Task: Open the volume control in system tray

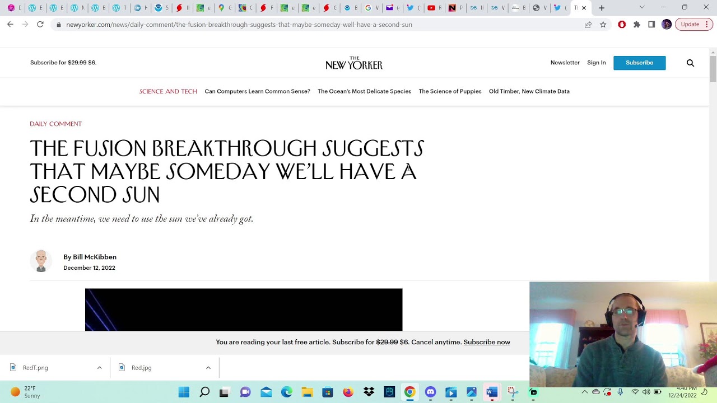Action: pyautogui.click(x=646, y=392)
